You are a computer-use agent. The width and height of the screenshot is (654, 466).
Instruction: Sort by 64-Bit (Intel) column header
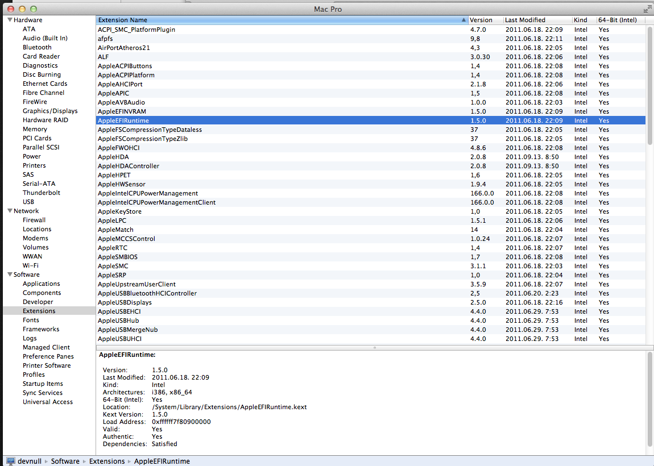(x=622, y=20)
